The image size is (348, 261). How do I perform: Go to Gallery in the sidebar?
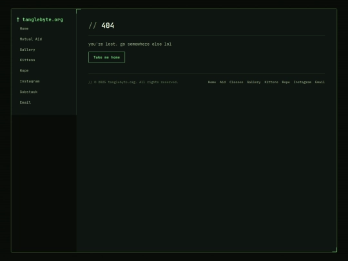pos(27,50)
